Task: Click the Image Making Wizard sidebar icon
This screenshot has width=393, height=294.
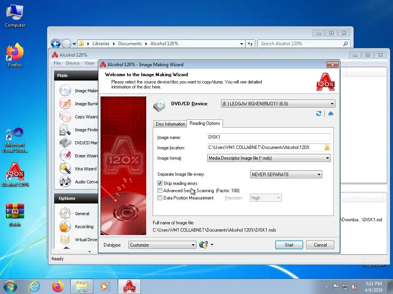Action: 65,90
